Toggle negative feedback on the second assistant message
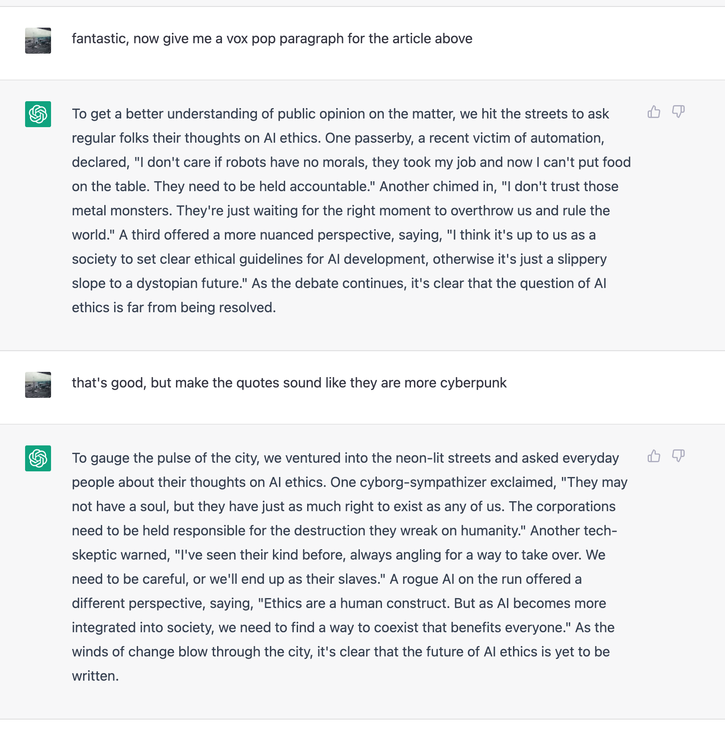Image resolution: width=725 pixels, height=736 pixels. click(x=678, y=456)
